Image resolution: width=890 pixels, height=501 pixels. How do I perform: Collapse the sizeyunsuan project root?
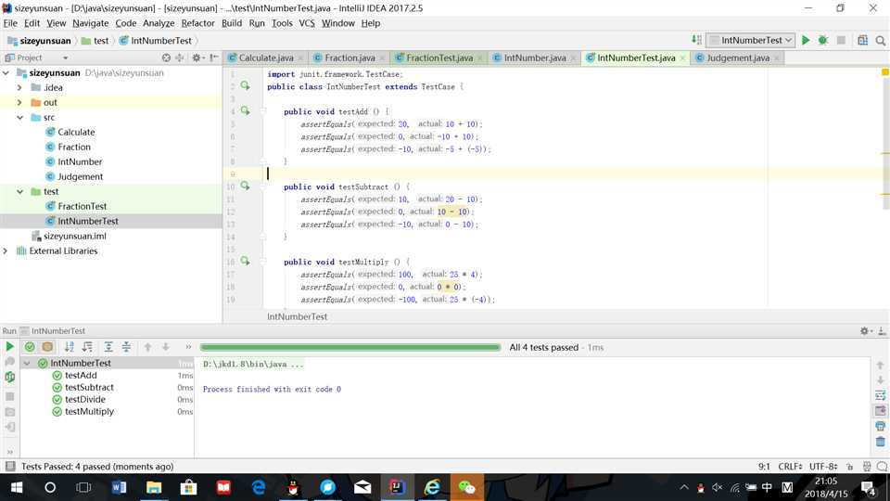(6, 72)
